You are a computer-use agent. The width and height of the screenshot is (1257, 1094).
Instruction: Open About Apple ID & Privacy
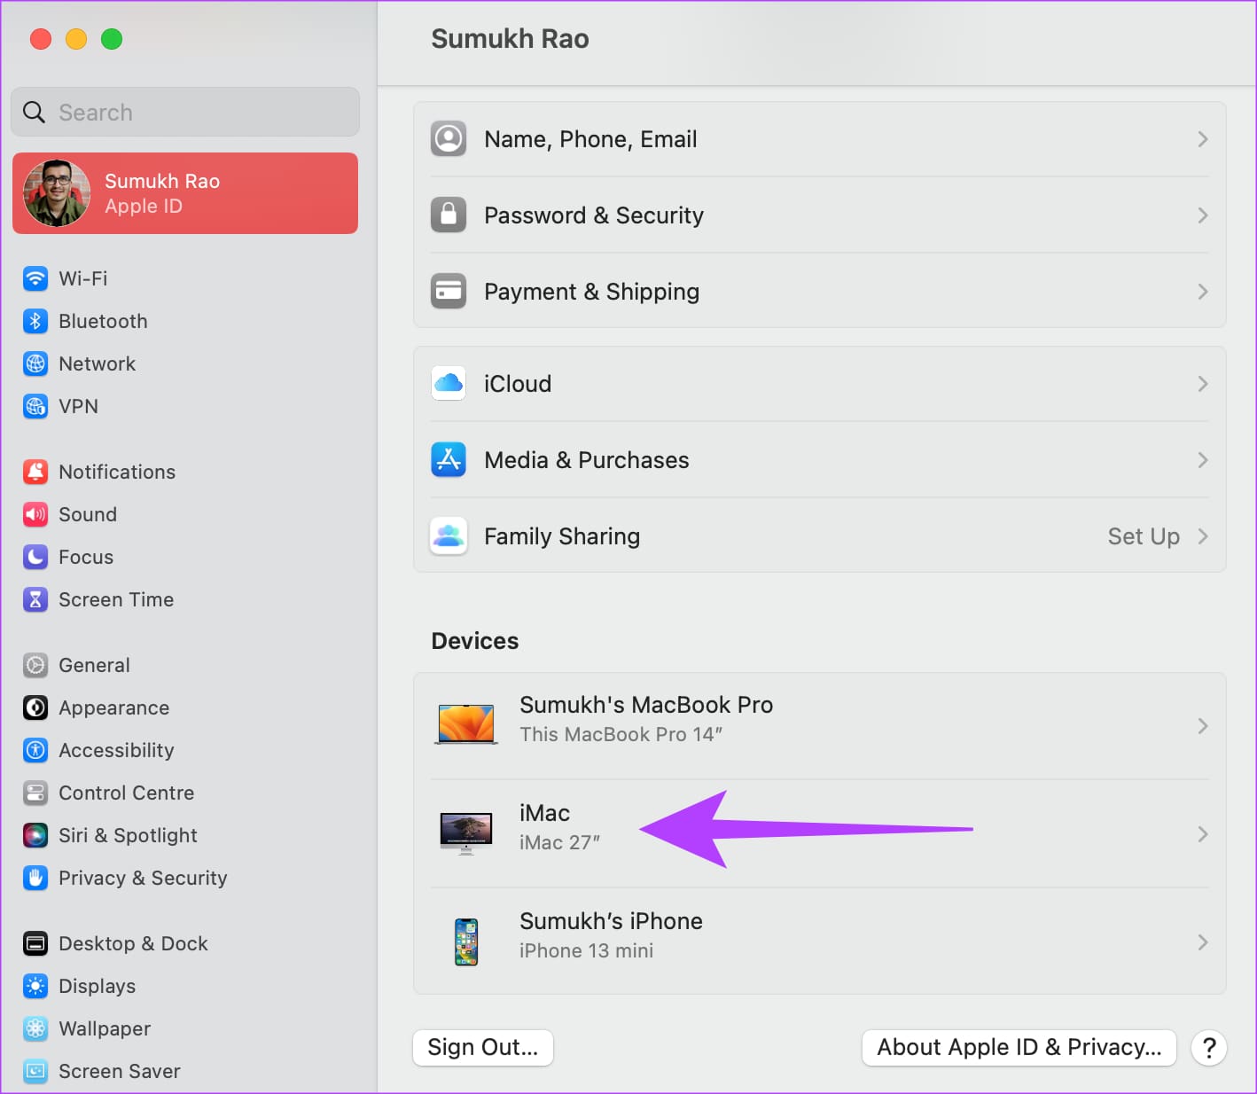click(x=1019, y=1047)
